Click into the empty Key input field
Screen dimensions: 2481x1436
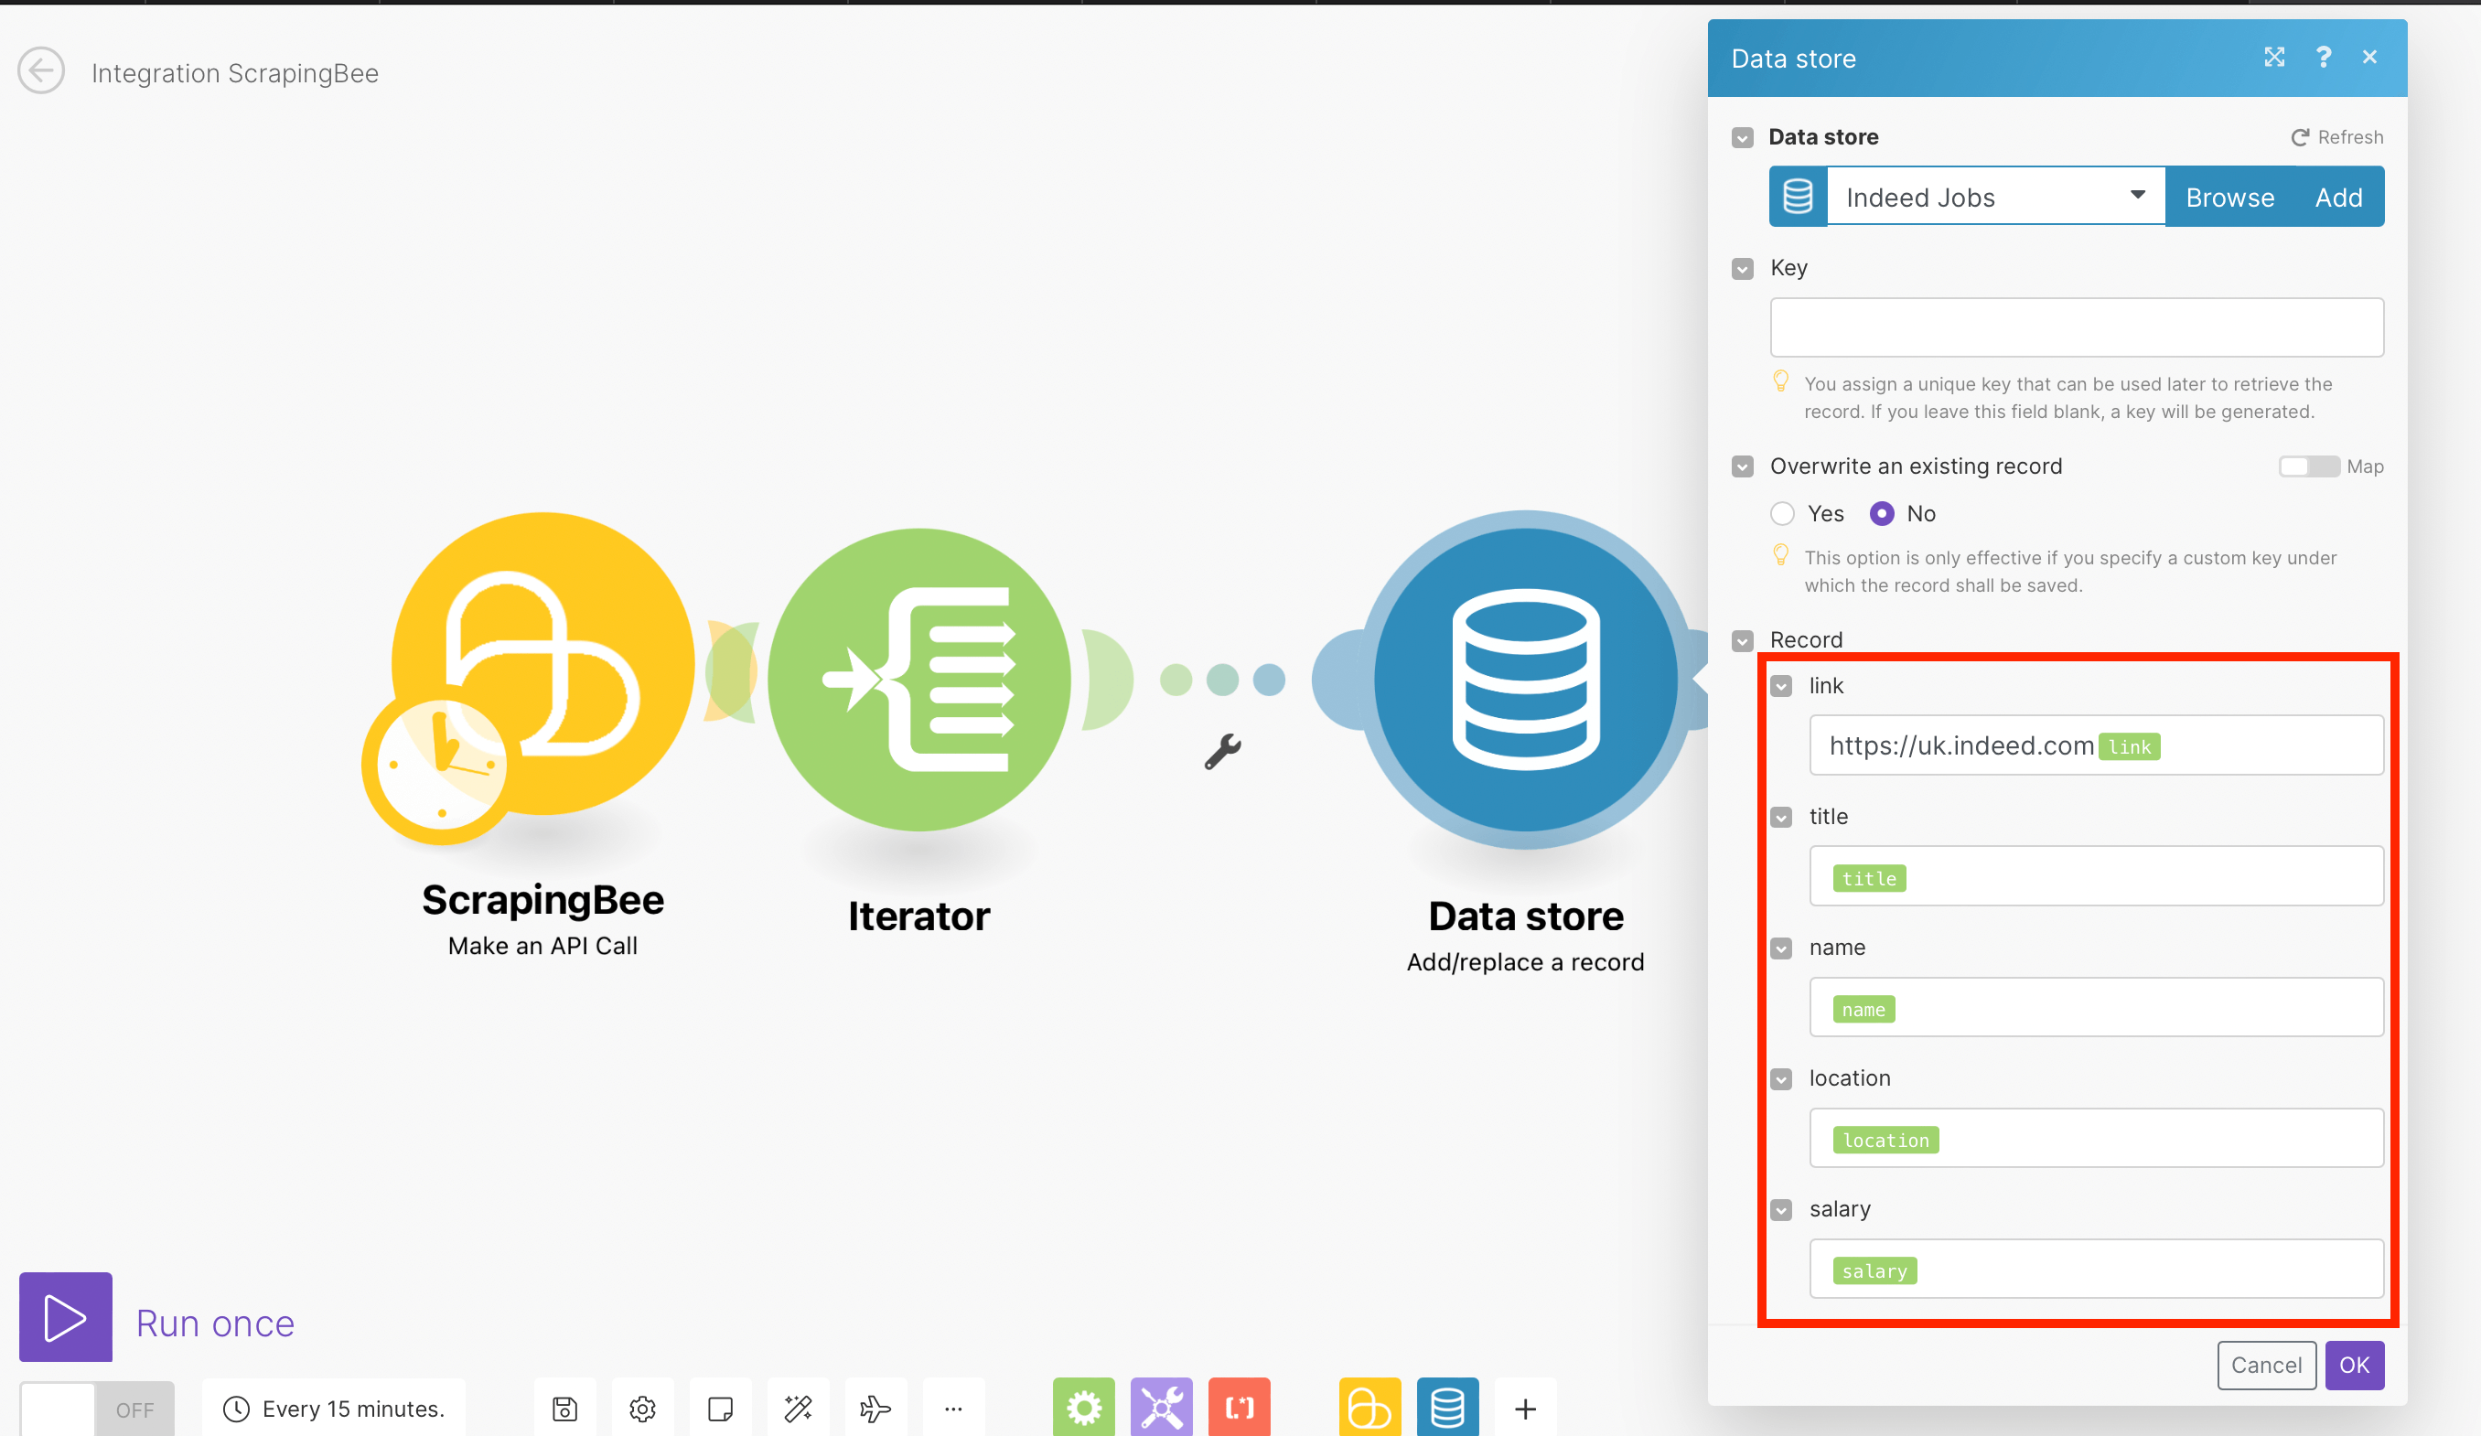click(2076, 327)
